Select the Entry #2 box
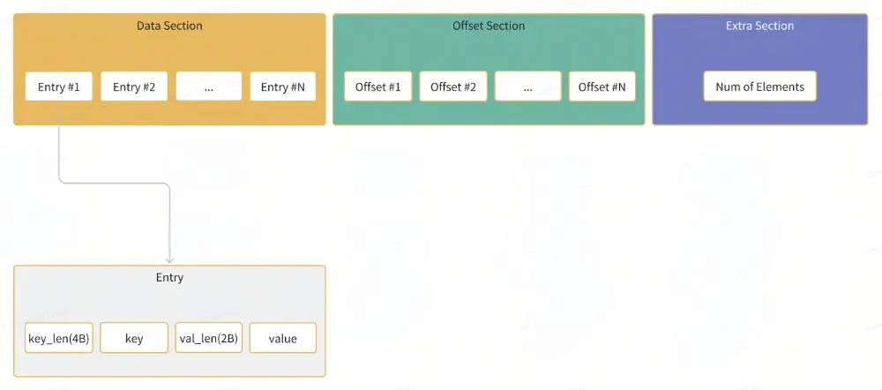The height and width of the screenshot is (390, 882). coord(134,86)
